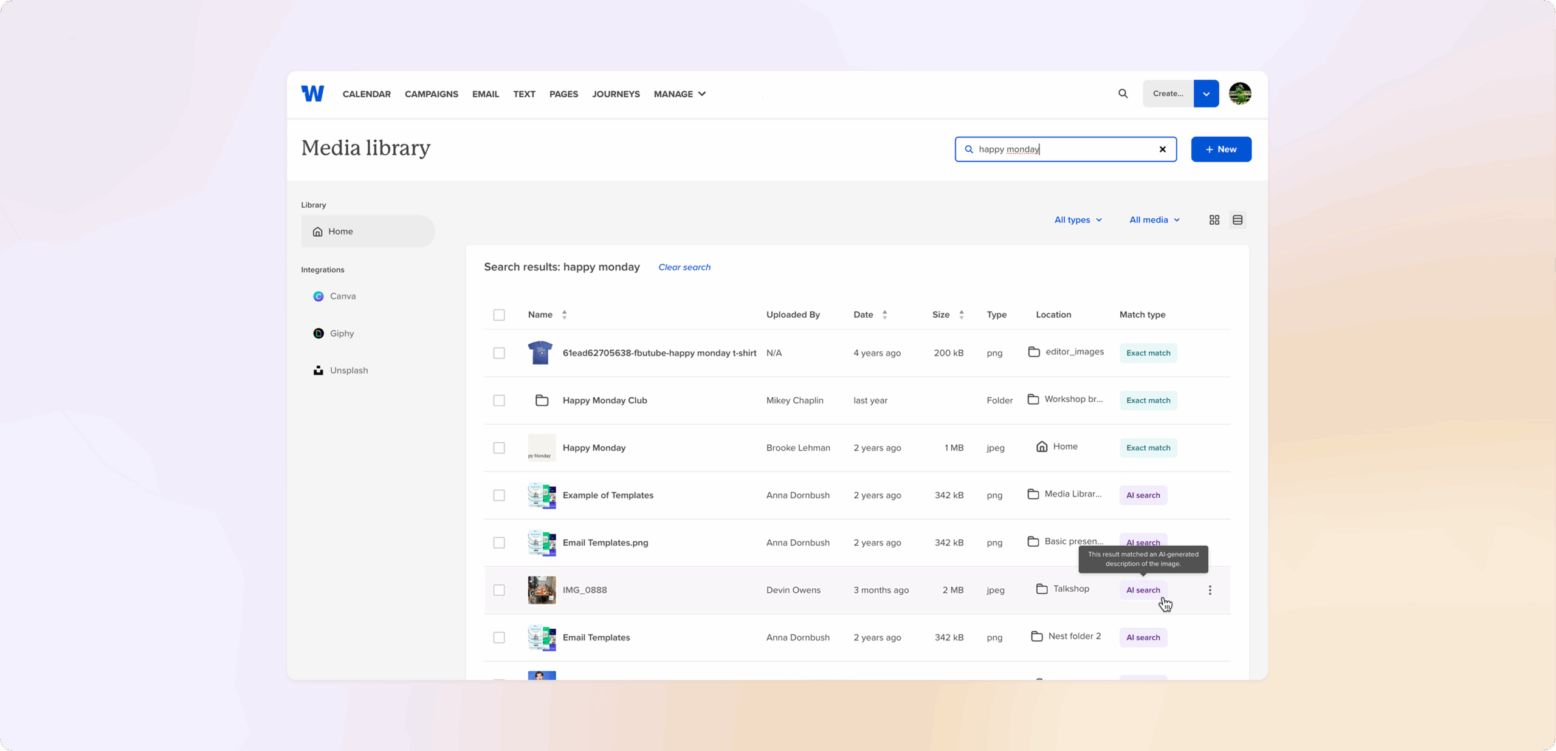Click the Media Librar... location

tap(1065, 494)
